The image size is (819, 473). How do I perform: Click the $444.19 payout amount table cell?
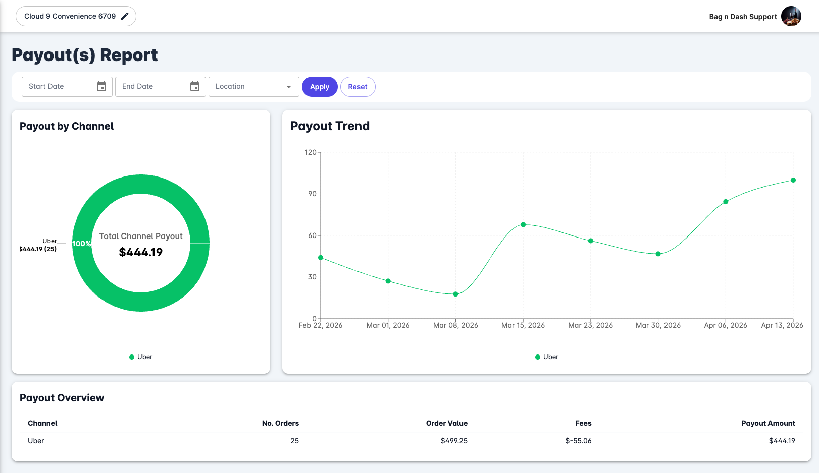782,441
